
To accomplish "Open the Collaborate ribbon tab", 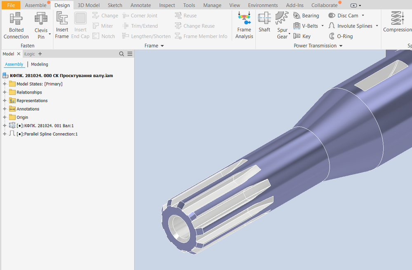I will click(324, 5).
